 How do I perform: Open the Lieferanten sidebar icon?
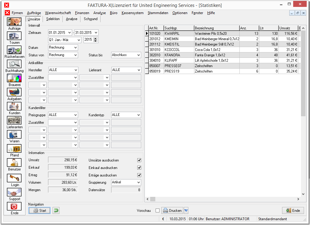pos(14,120)
